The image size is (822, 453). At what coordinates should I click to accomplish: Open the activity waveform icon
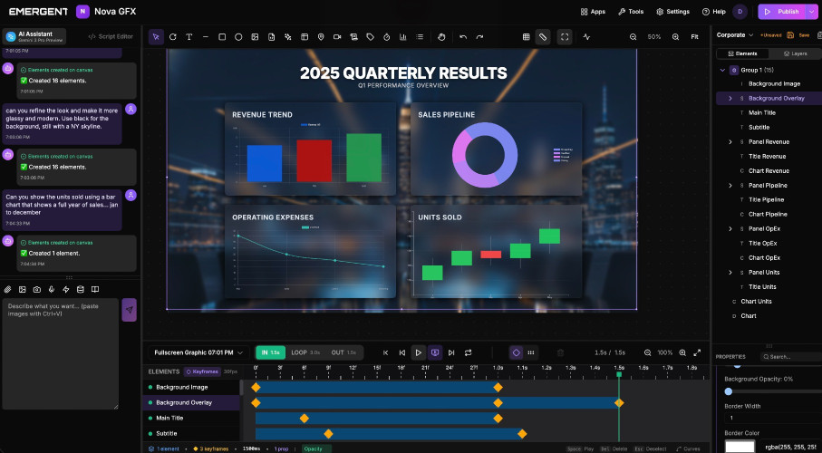coord(586,37)
